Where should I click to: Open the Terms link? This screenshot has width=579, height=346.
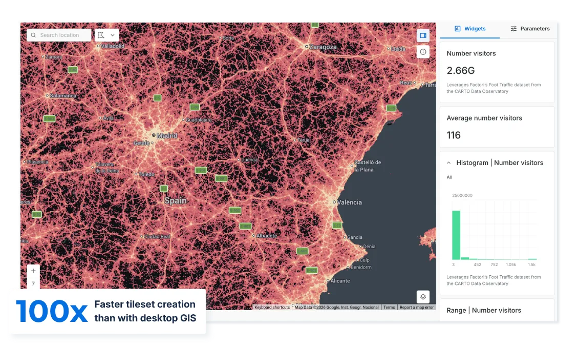[389, 307]
